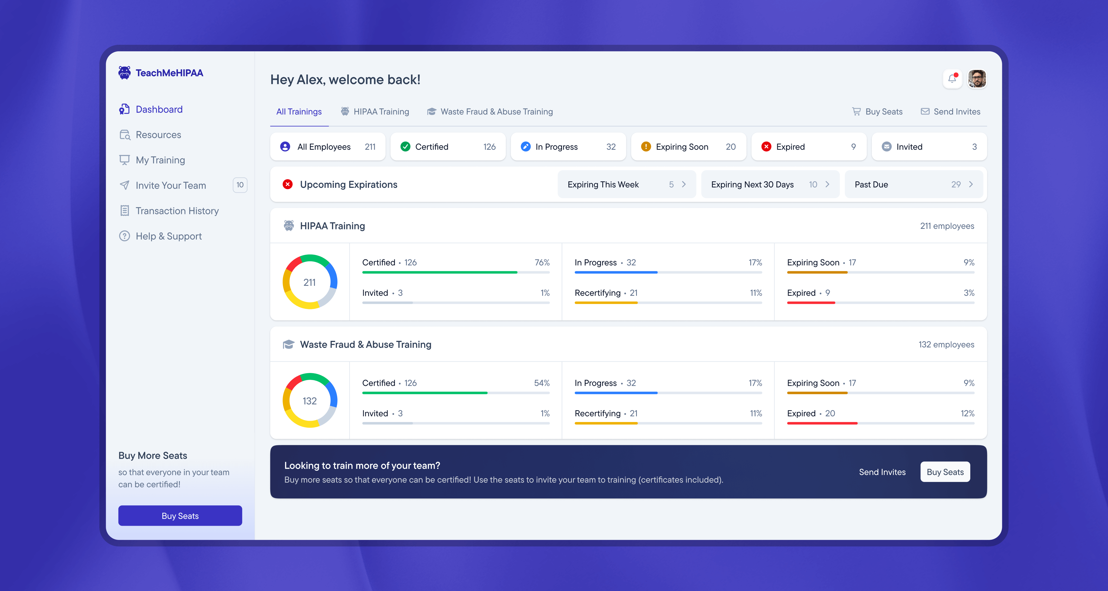This screenshot has height=591, width=1108.
Task: Switch to the HIPAA Training tab
Action: [375, 112]
